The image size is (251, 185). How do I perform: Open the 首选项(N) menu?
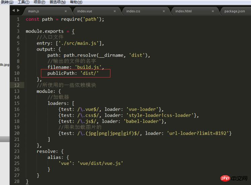58,2
